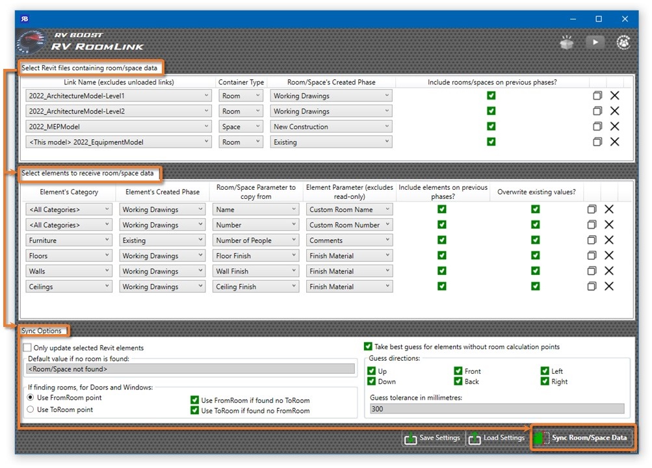Delete the Floors element row

(x=609, y=255)
